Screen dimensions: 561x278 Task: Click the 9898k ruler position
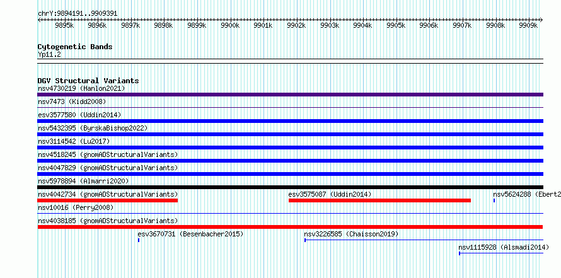[163, 25]
